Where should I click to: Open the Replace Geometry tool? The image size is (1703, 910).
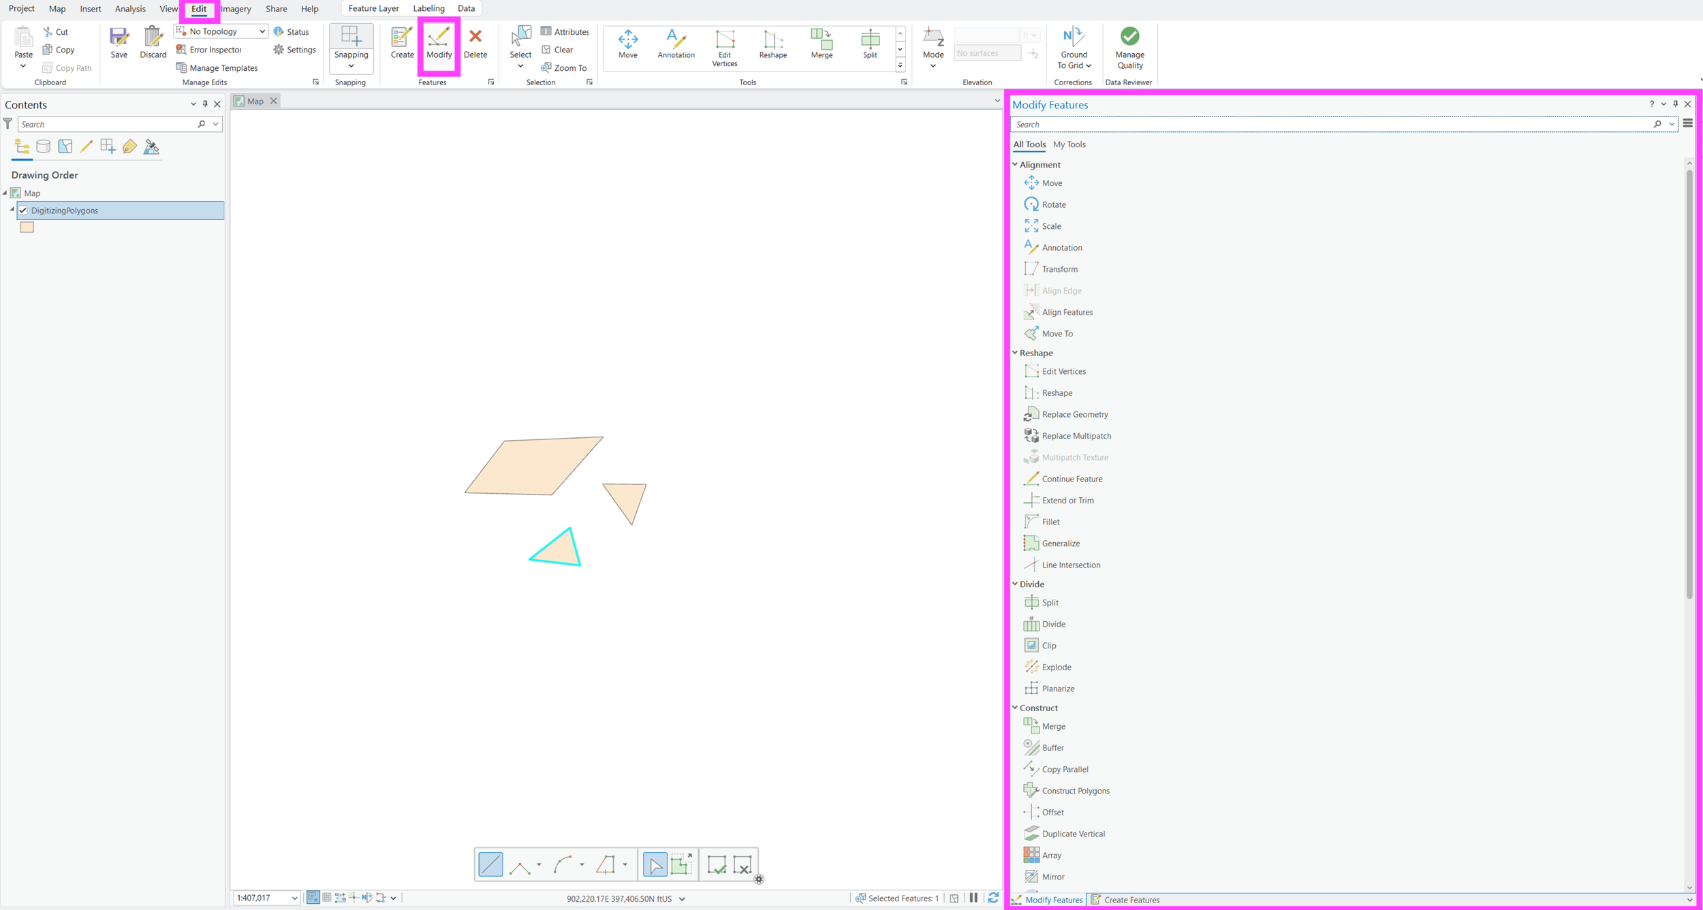(x=1074, y=414)
